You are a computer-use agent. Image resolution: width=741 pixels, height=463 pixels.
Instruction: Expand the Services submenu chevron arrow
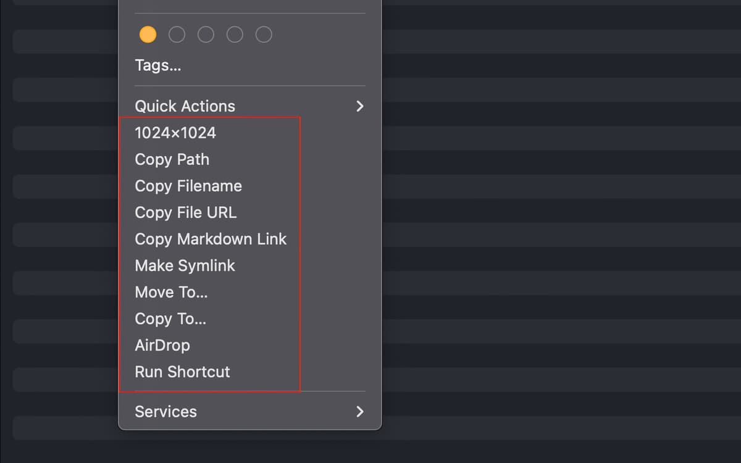click(x=360, y=412)
